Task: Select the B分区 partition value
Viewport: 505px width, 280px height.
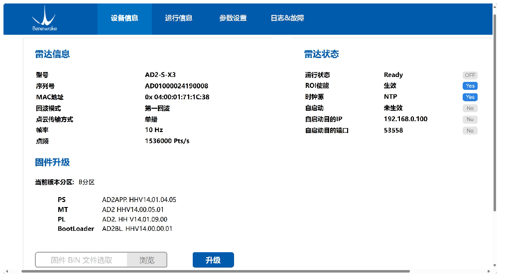Action: click(87, 182)
